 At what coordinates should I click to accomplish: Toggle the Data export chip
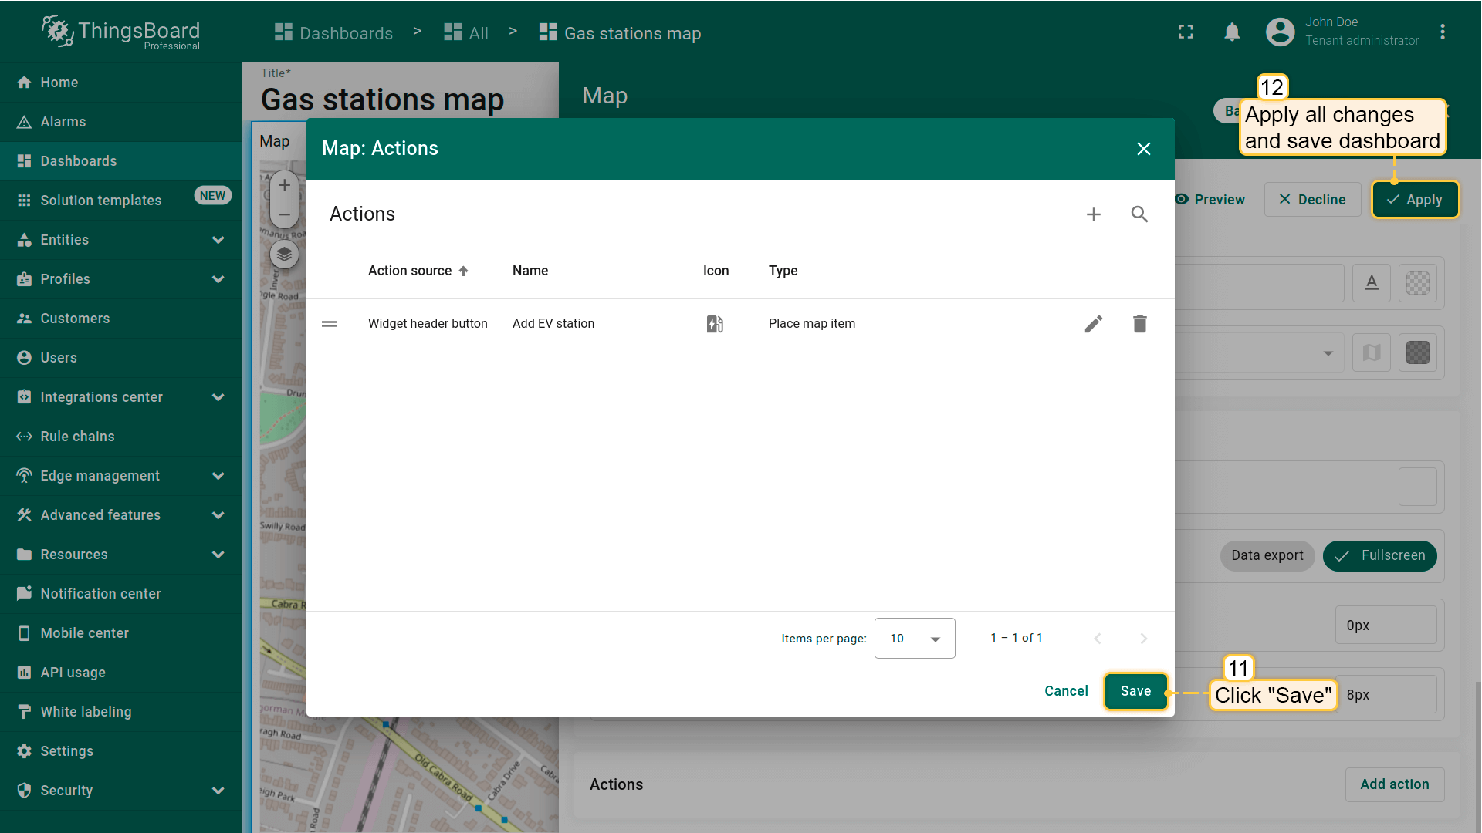click(1267, 555)
